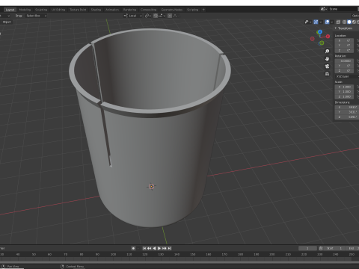This screenshot has width=359, height=269.
Task: Click the Location Y field
Action: pos(344,46)
